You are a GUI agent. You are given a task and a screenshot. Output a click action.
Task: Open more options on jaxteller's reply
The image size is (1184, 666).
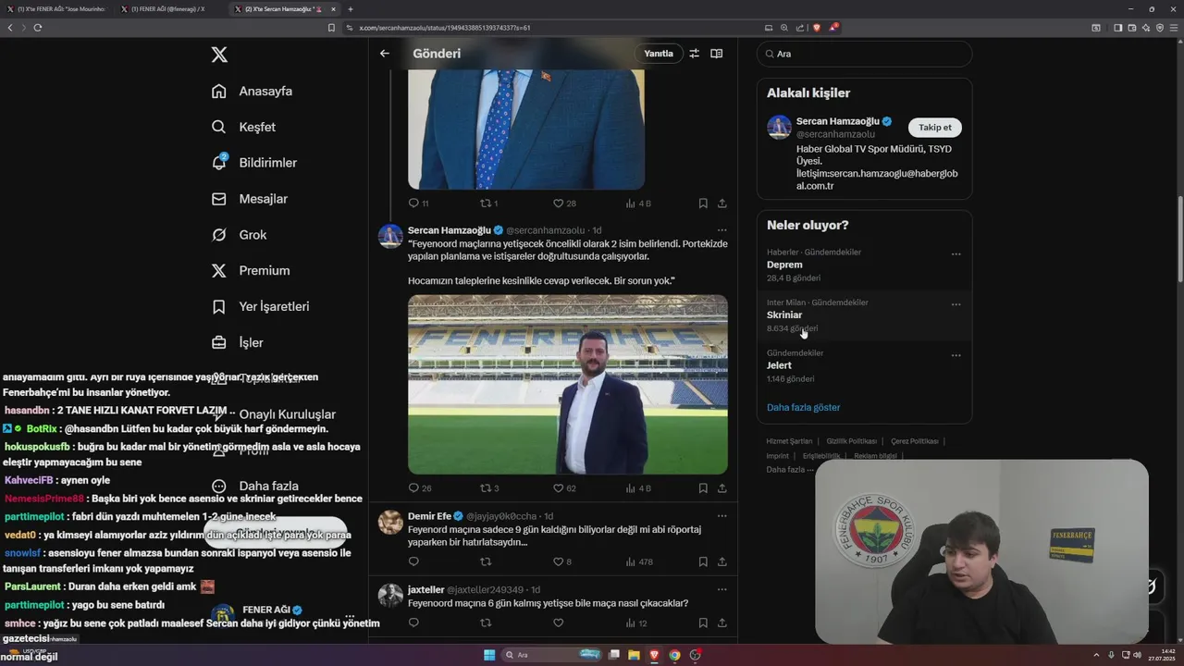[721, 589]
